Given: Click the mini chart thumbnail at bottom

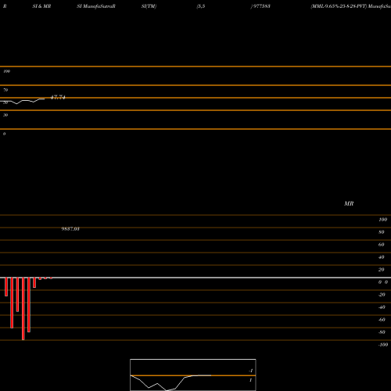Looking at the screenshot, I should coord(193,375).
